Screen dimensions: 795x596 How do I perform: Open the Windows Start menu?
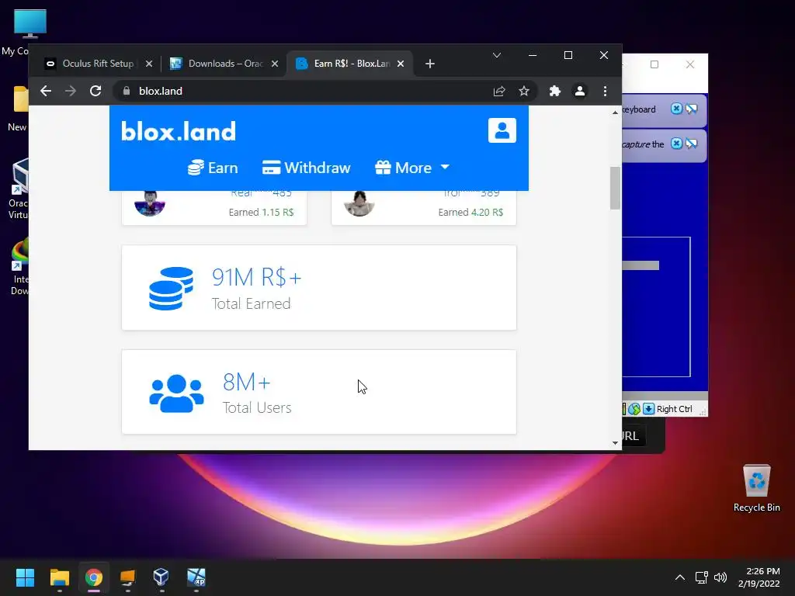(x=25, y=577)
